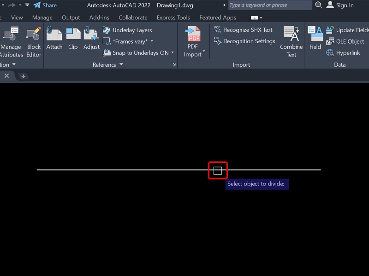The width and height of the screenshot is (369, 276).
Task: Open the ribbon display options dropdown arrow
Action: pyautogui.click(x=261, y=18)
